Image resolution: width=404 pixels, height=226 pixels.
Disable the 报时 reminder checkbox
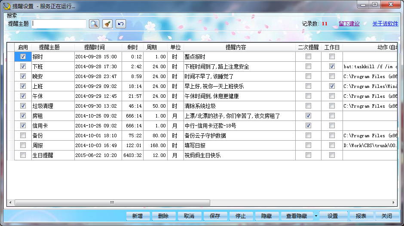click(23, 57)
